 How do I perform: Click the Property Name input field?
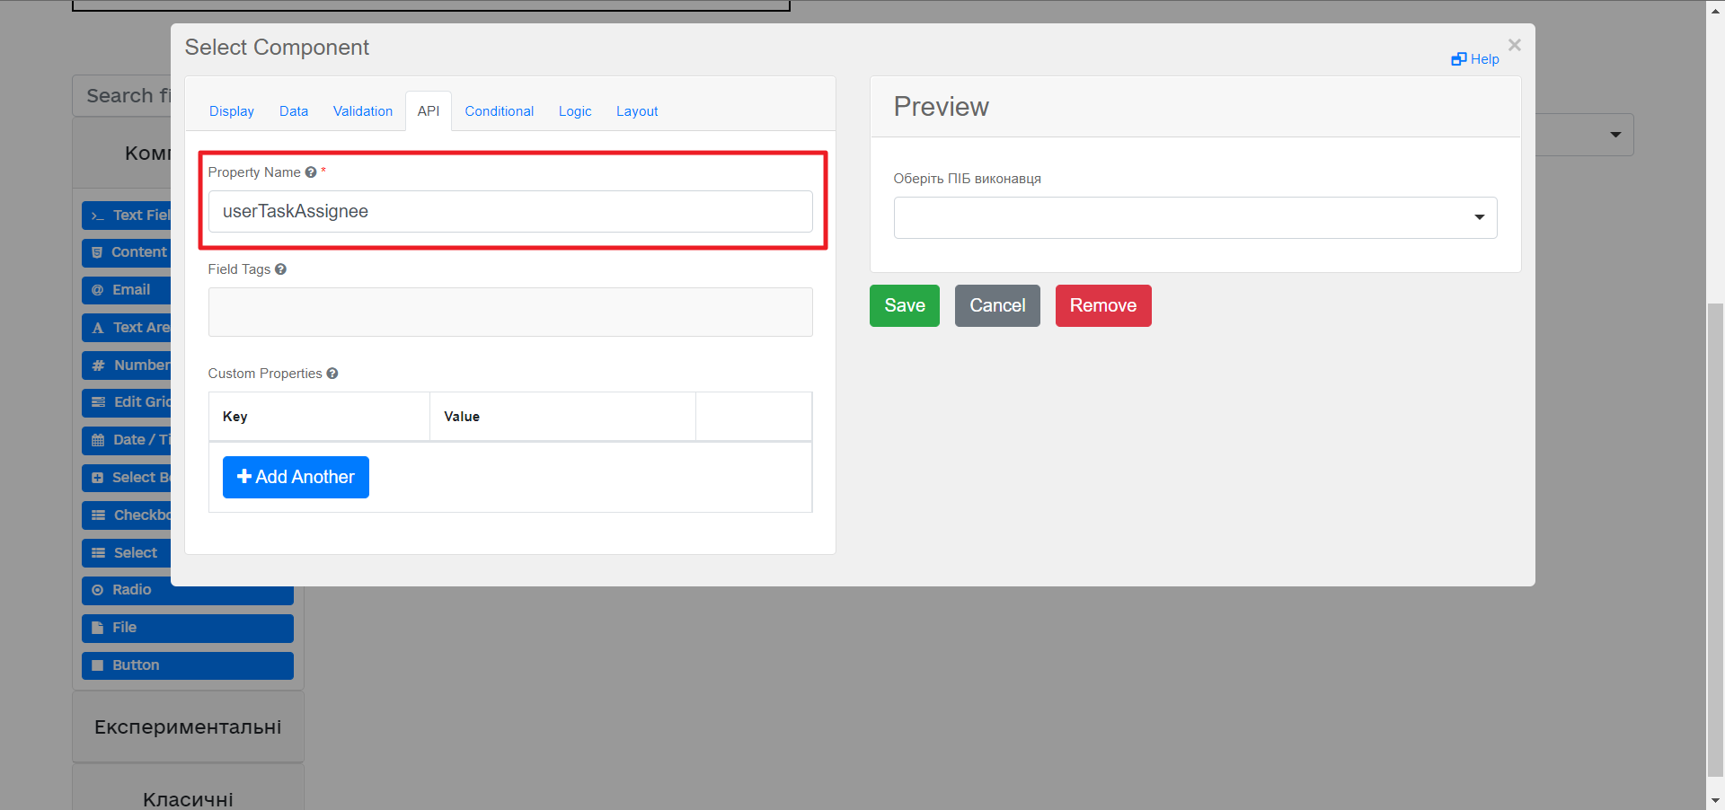tap(510, 211)
